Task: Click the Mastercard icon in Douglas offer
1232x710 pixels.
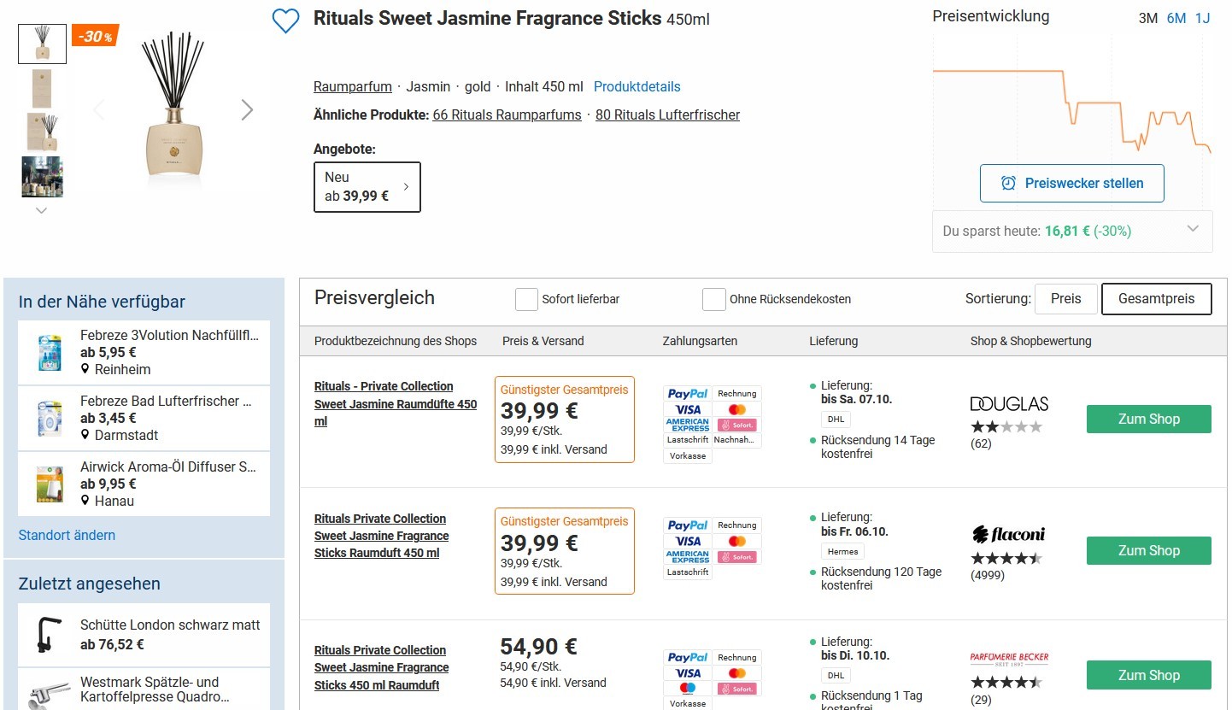Action: tap(737, 409)
